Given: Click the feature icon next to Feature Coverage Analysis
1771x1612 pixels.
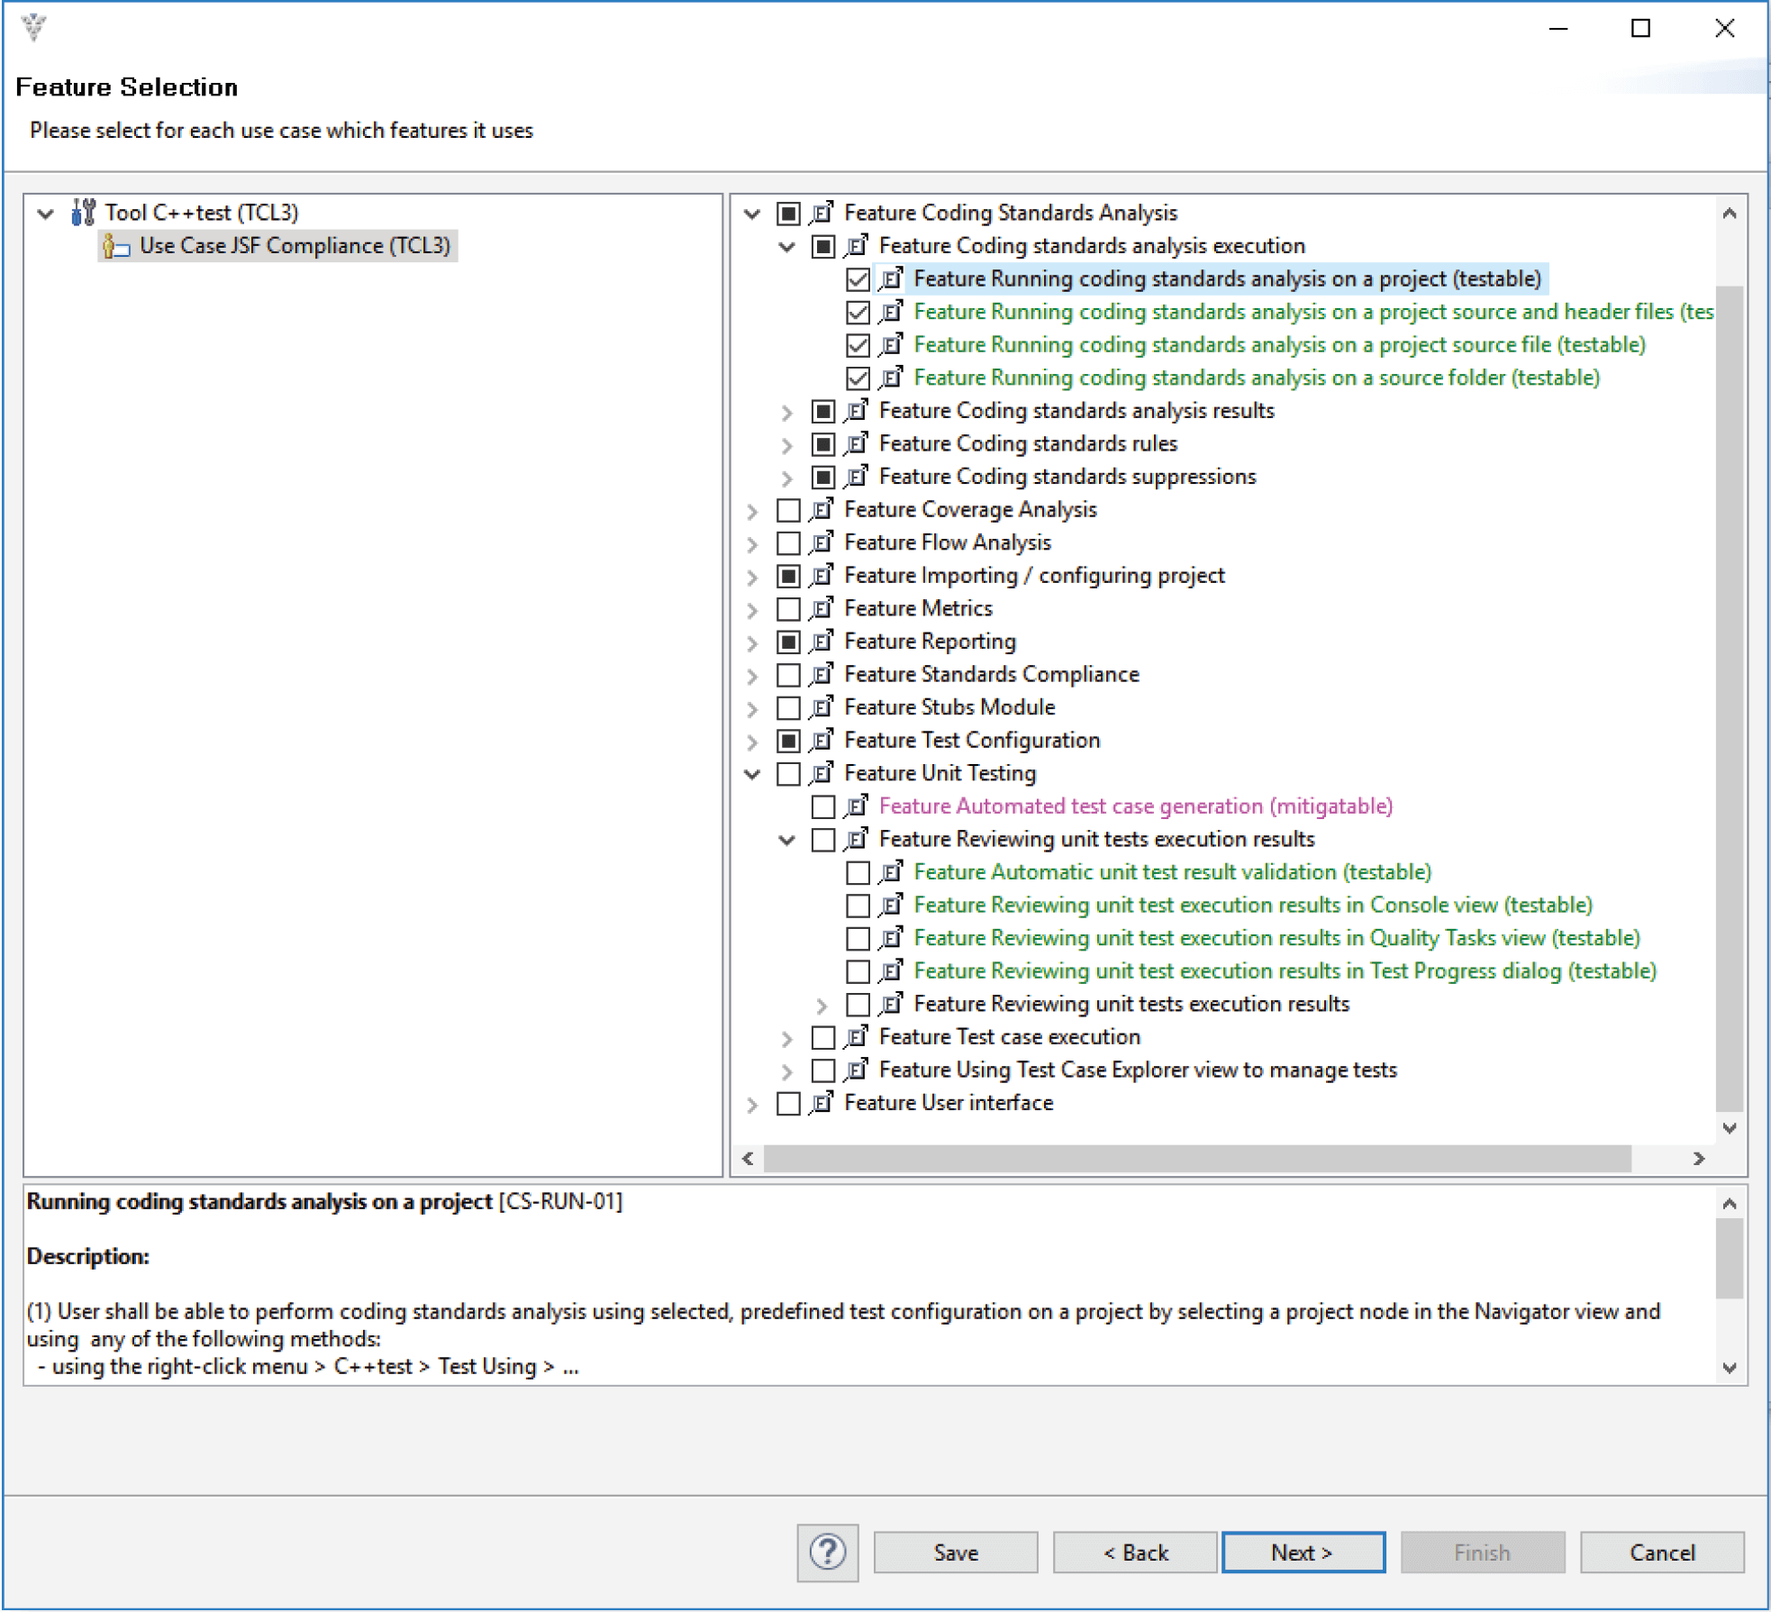Looking at the screenshot, I should point(822,509).
